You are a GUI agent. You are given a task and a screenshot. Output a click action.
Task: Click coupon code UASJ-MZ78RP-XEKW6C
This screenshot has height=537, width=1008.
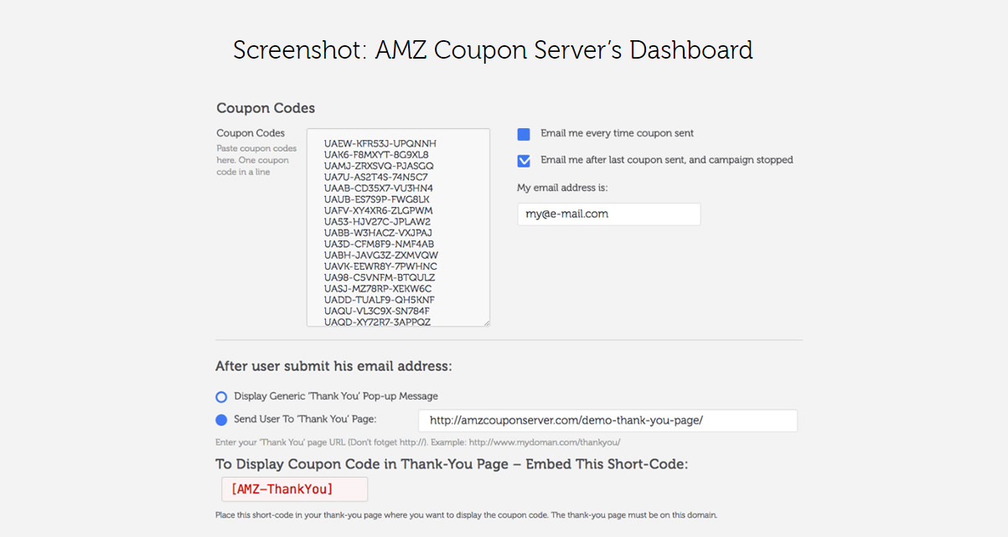tap(378, 289)
